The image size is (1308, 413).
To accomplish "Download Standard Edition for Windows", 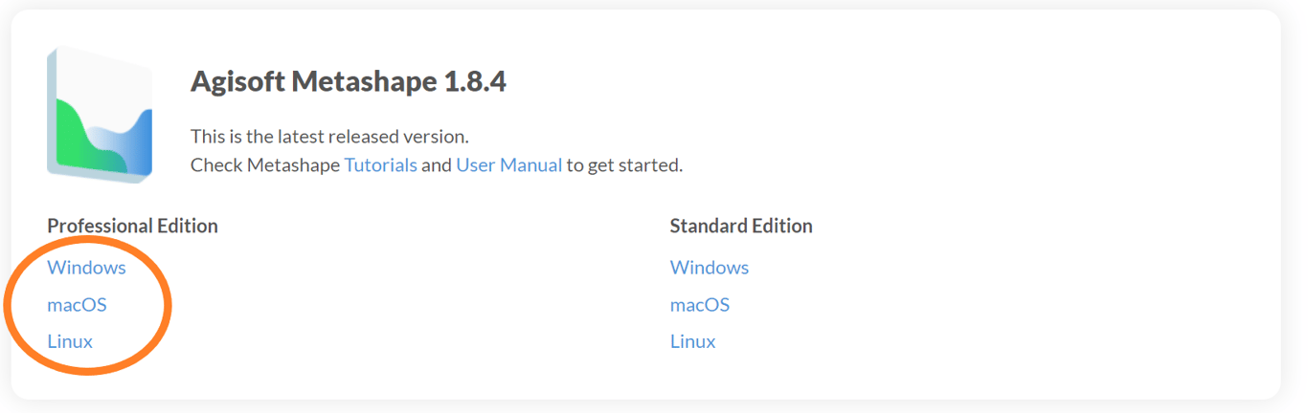I will coord(709,267).
